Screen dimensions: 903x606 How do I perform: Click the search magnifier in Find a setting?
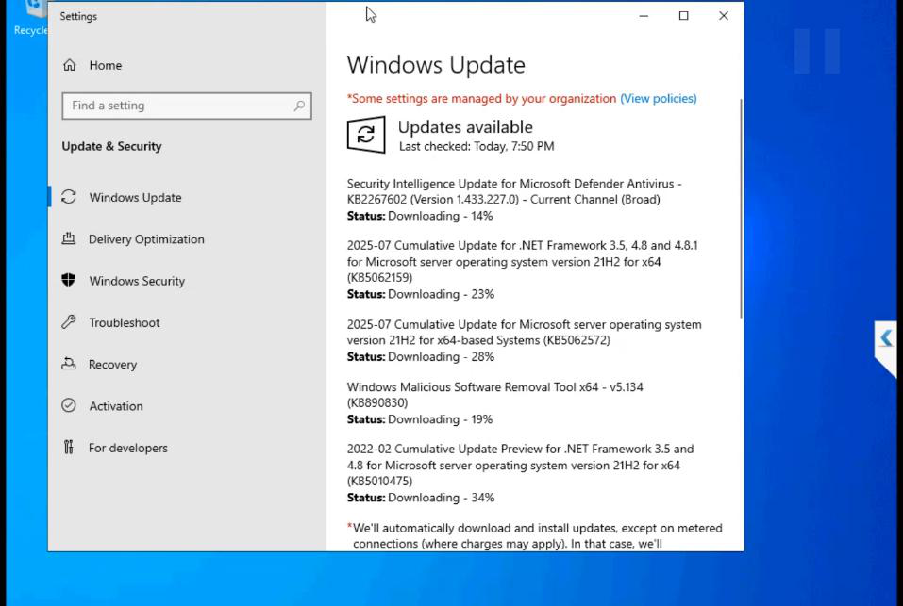(299, 106)
